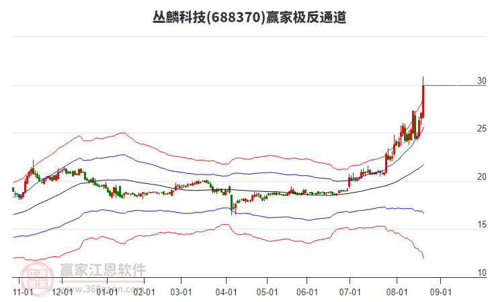Select the 20 price axis label
This screenshot has height=302, width=488.
coord(482,177)
